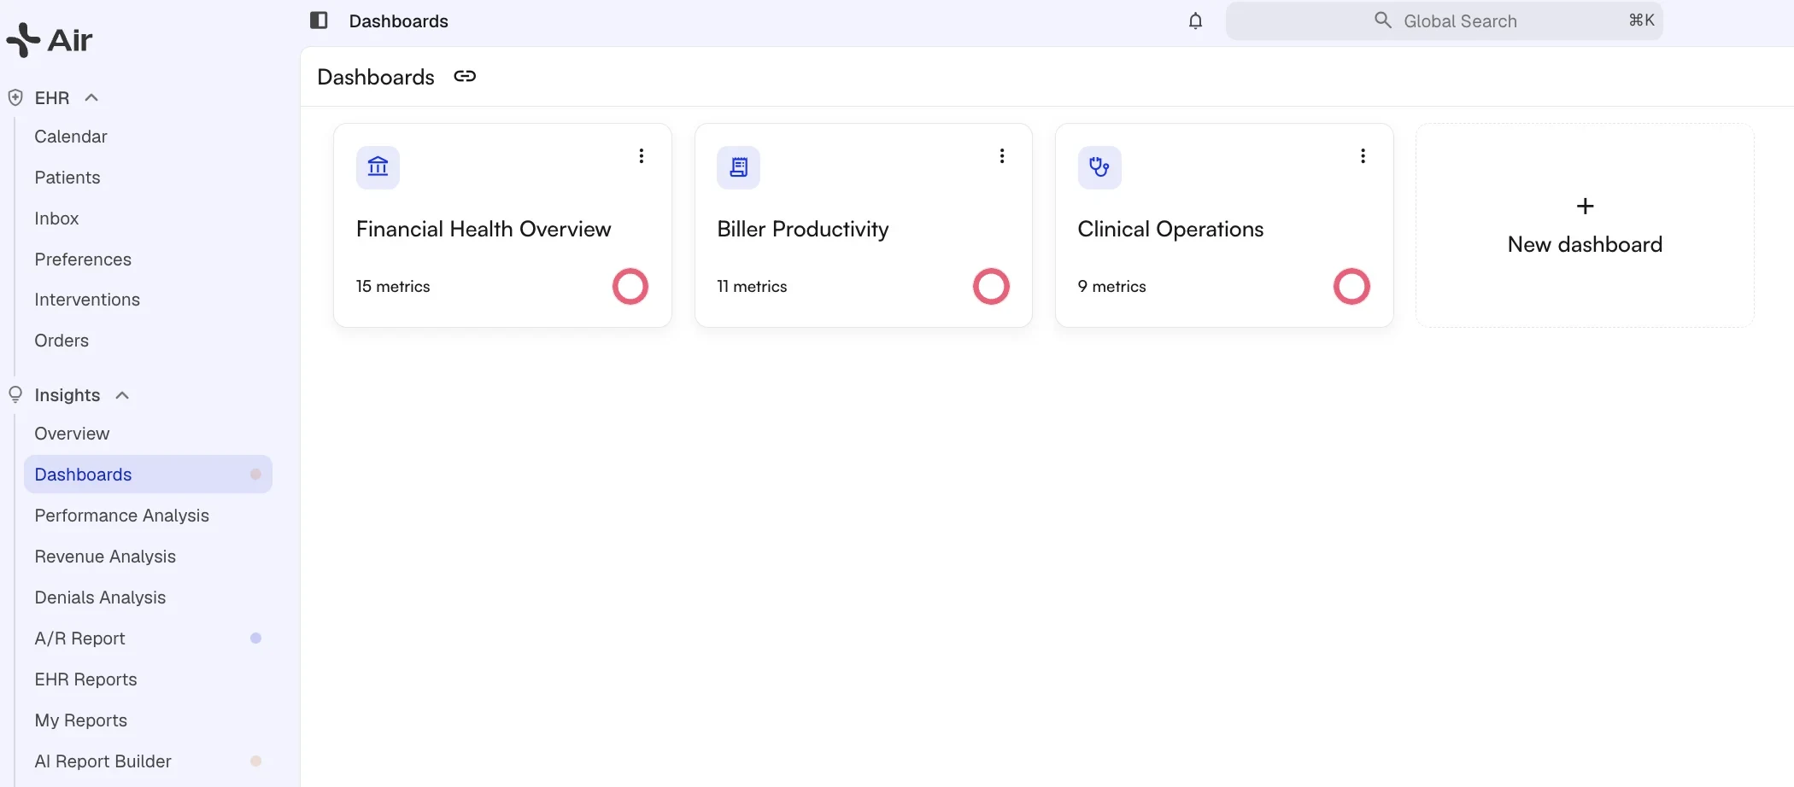Select the Dashboards sidebar item
This screenshot has width=1794, height=787.
[148, 474]
